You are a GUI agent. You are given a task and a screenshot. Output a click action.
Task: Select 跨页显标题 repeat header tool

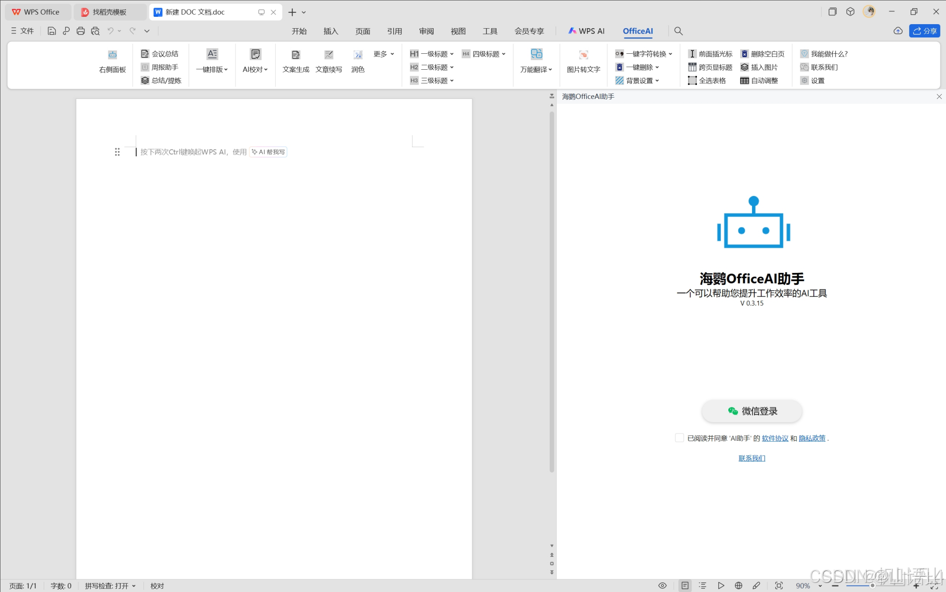tap(710, 67)
